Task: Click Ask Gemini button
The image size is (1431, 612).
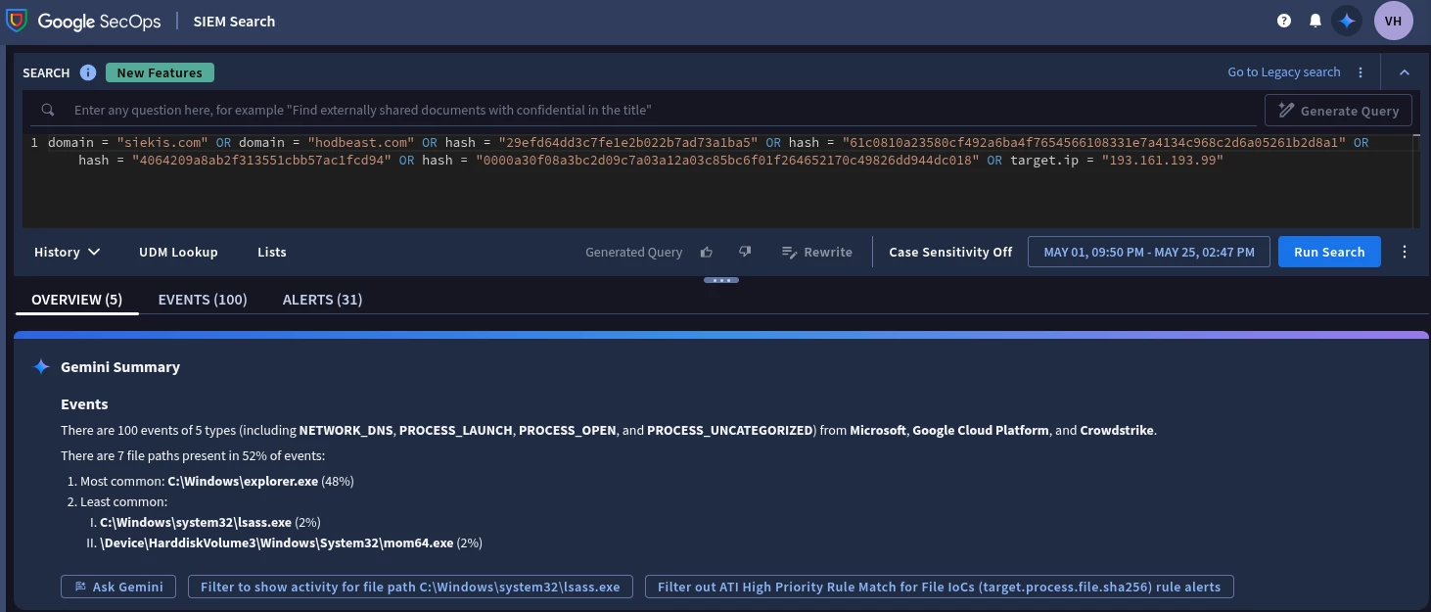Action: [118, 587]
